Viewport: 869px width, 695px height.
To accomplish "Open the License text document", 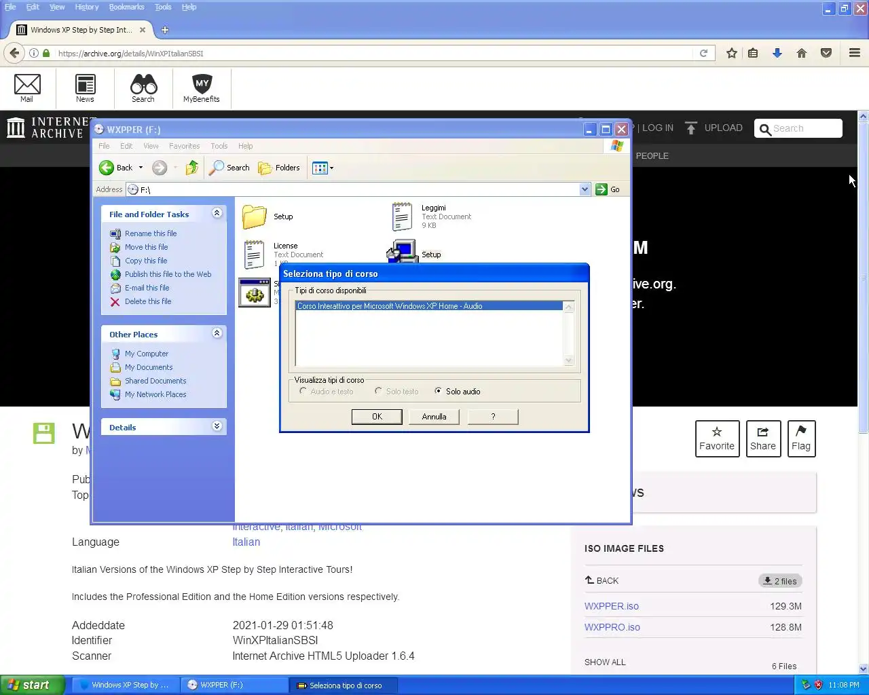I will pos(254,255).
